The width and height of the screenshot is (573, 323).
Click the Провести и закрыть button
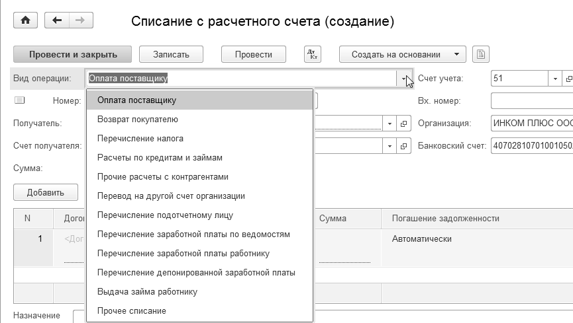pos(73,54)
